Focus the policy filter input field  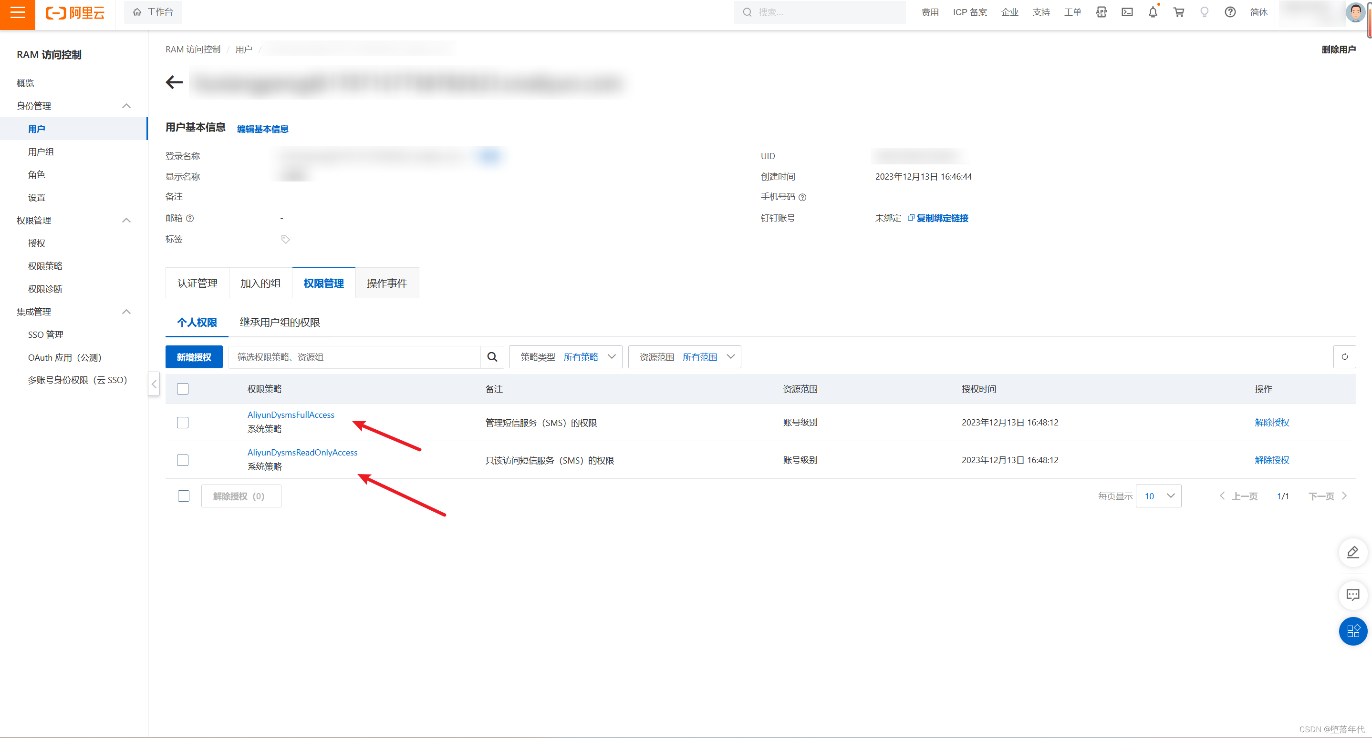coord(355,357)
